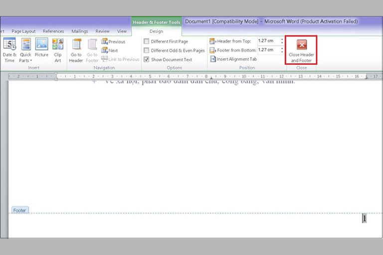
Task: Switch to the References tab
Action: pos(53,31)
